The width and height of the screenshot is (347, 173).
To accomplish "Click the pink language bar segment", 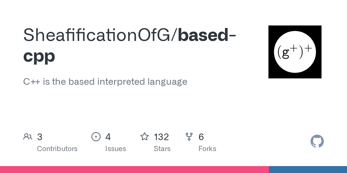I will tap(134, 170).
